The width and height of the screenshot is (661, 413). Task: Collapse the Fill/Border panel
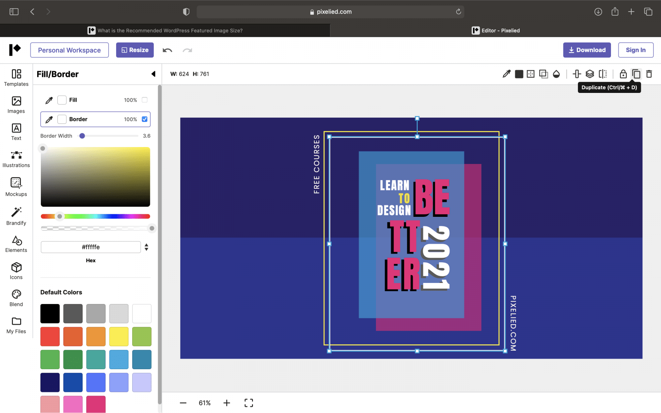(153, 74)
